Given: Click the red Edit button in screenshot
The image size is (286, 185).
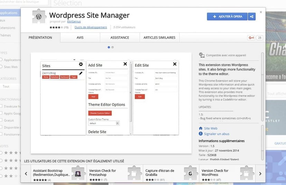Looking at the screenshot, I should (x=140, y=96).
